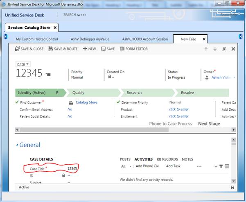Click to enter the Entitlement field
Screen dimensions: 246x202
tap(179, 116)
